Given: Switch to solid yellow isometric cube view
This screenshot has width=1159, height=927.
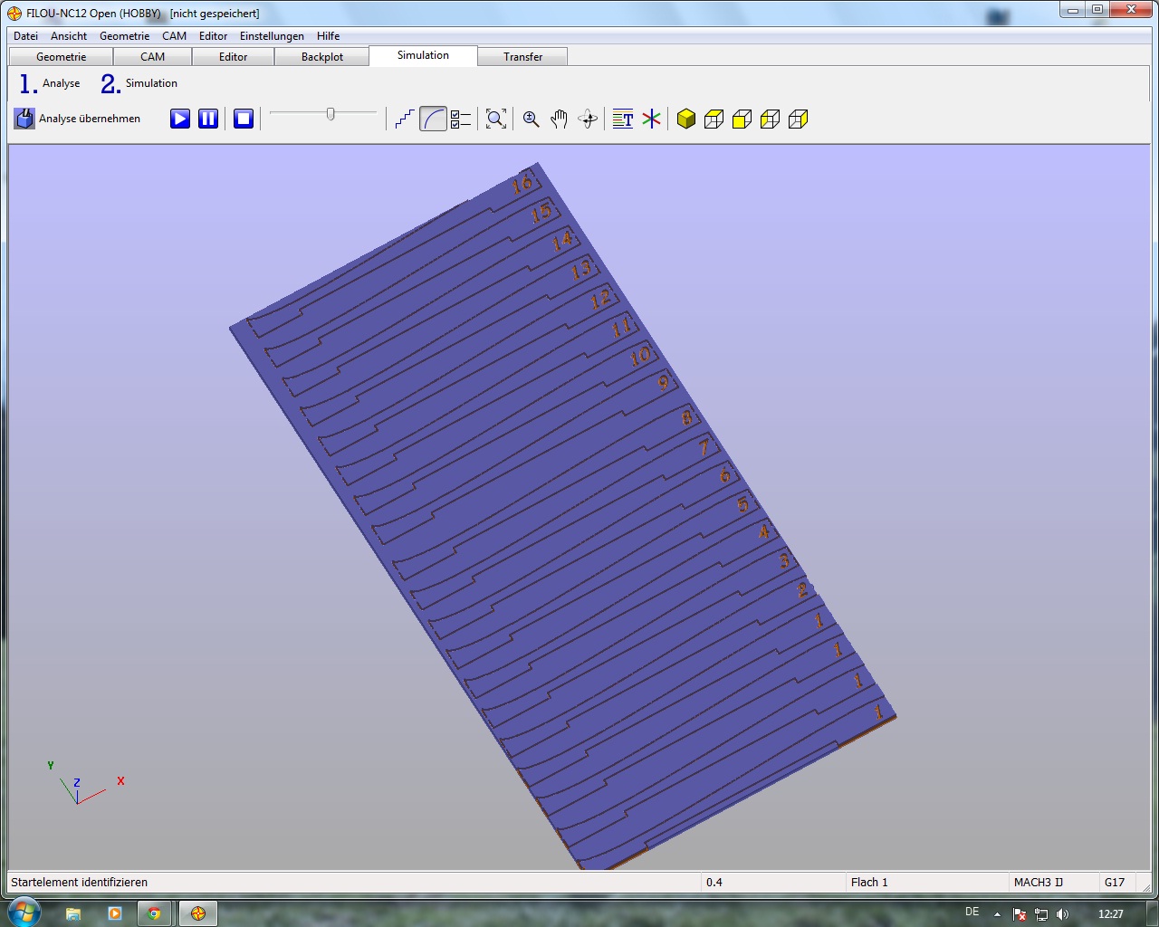Looking at the screenshot, I should pos(686,119).
